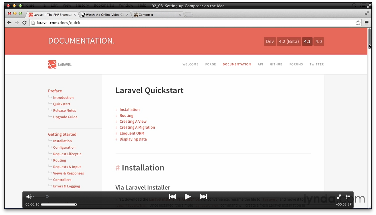
Task: Open the video player playlist icon
Action: (348, 197)
